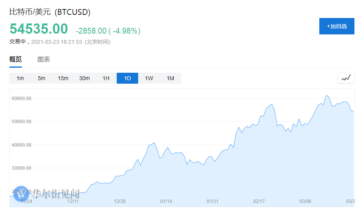The image size is (356, 210).
Task: Click the 比特币/美元 (BTCUSD) title
Action: pyautogui.click(x=50, y=12)
